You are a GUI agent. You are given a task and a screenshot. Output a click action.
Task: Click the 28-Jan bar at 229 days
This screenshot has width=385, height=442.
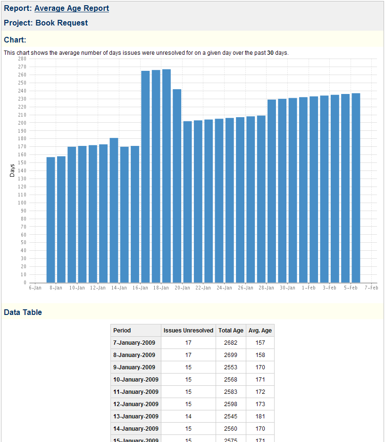(x=271, y=191)
